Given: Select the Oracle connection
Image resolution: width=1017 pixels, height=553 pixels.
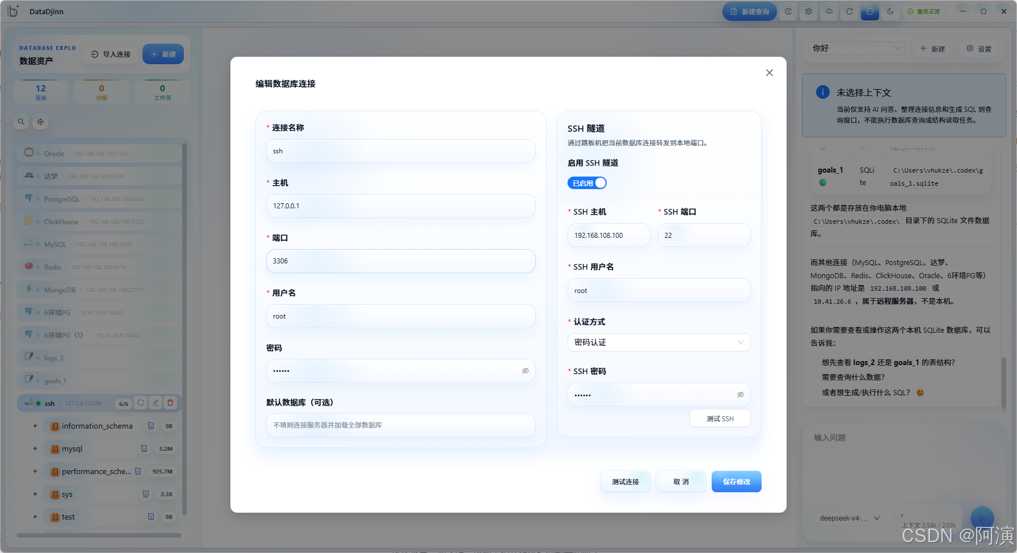Looking at the screenshot, I should 99,153.
